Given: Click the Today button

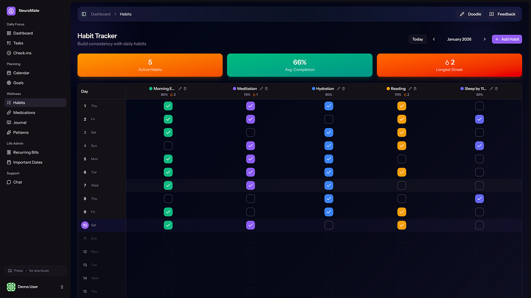Looking at the screenshot, I should [x=418, y=39].
